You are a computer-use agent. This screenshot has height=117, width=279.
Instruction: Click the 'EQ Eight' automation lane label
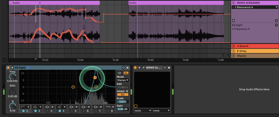click(237, 25)
